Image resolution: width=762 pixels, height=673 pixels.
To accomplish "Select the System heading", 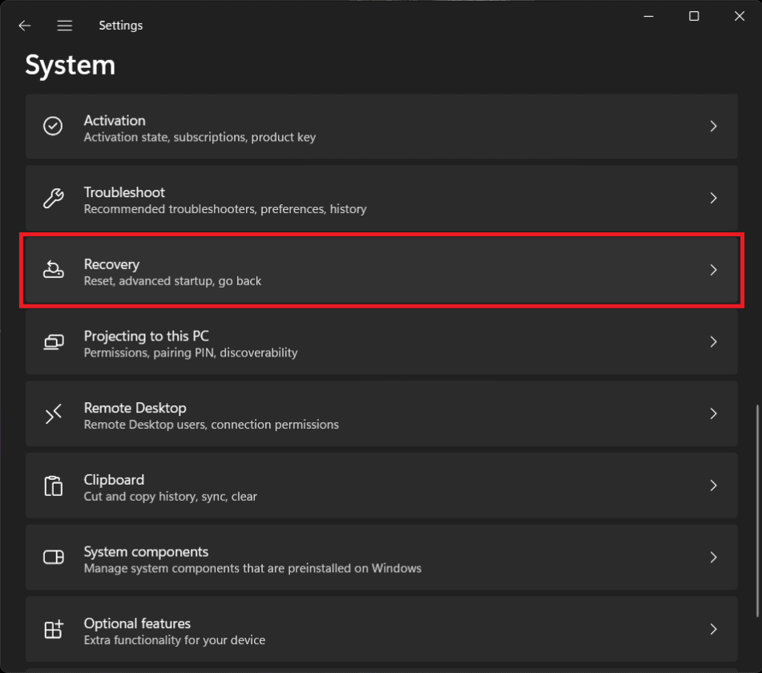I will click(x=70, y=65).
